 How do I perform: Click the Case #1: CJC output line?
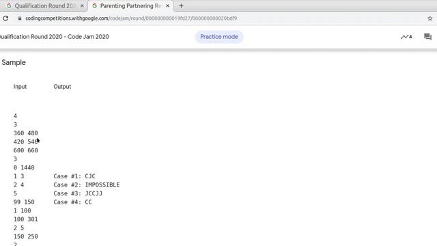click(74, 176)
